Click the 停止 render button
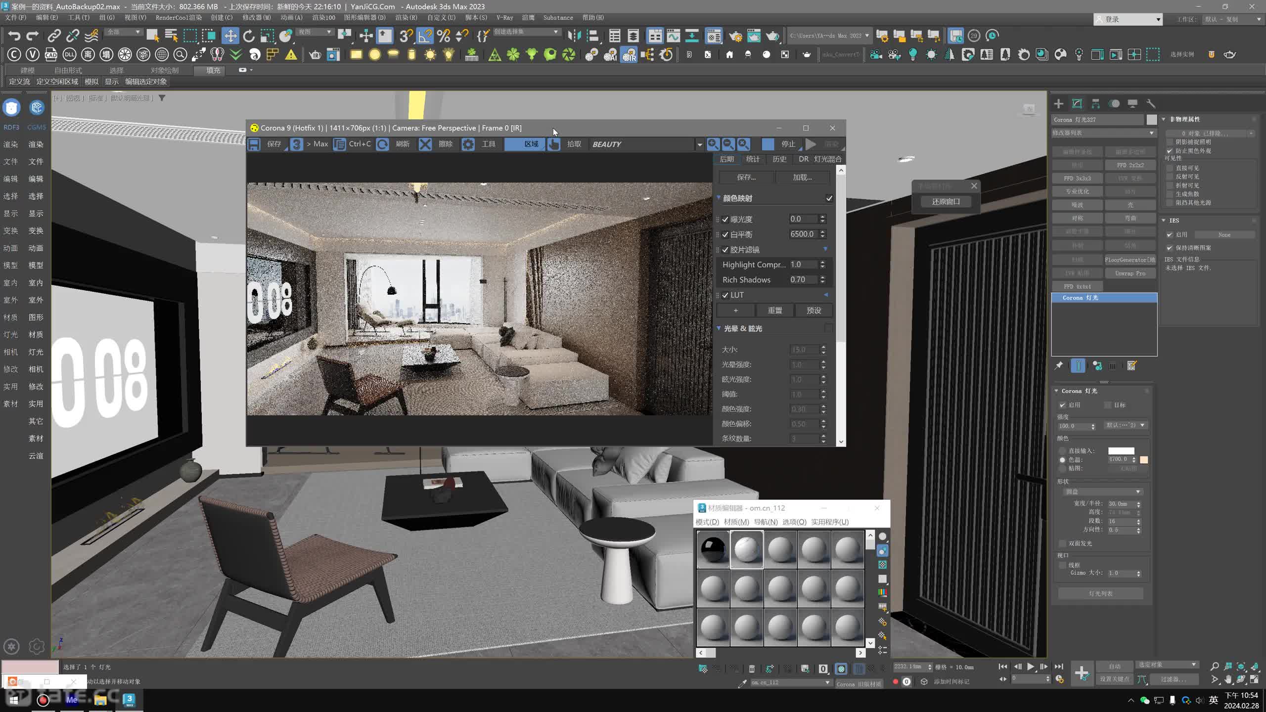This screenshot has width=1266, height=712. coord(781,144)
